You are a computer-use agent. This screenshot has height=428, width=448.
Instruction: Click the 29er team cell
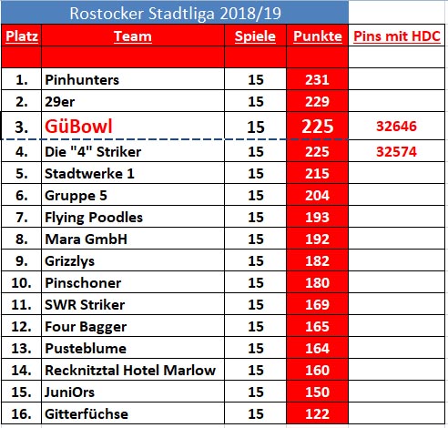point(133,101)
